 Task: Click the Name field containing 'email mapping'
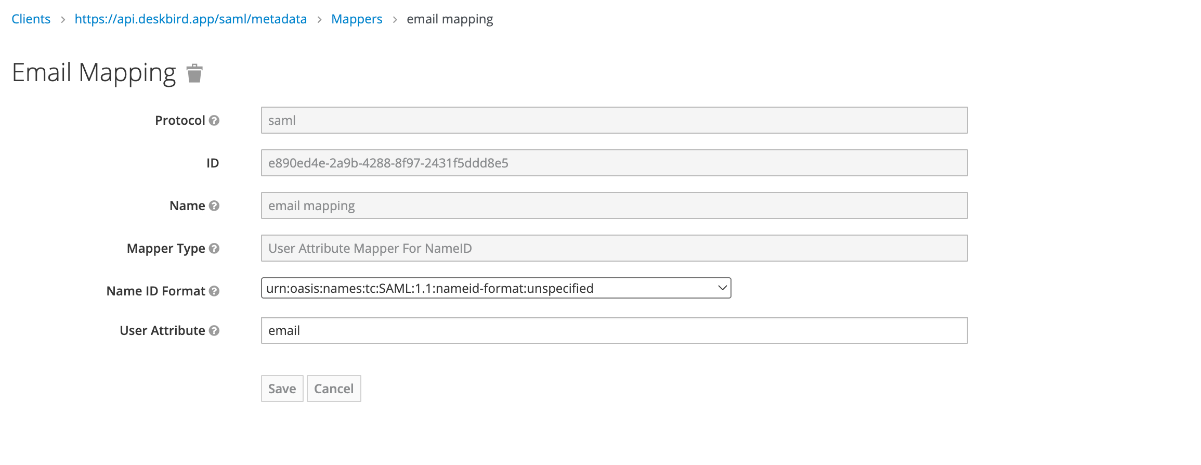(614, 206)
